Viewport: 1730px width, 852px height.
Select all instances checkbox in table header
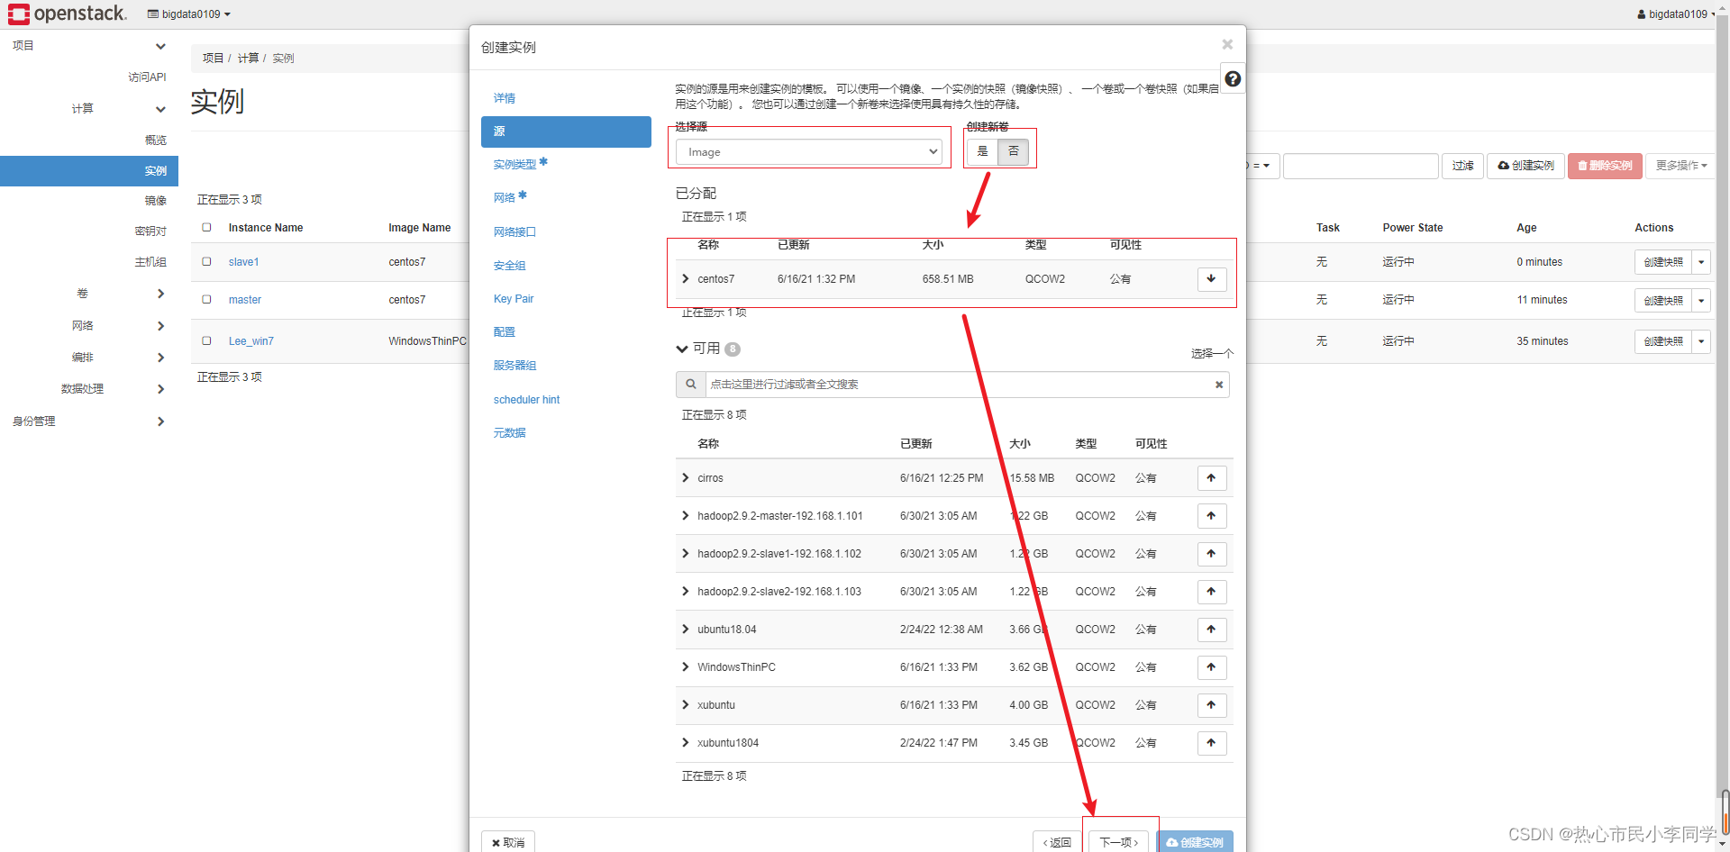206,228
